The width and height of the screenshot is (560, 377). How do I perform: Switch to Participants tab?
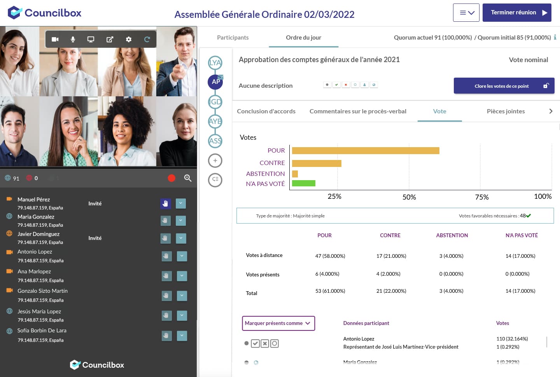tap(233, 37)
